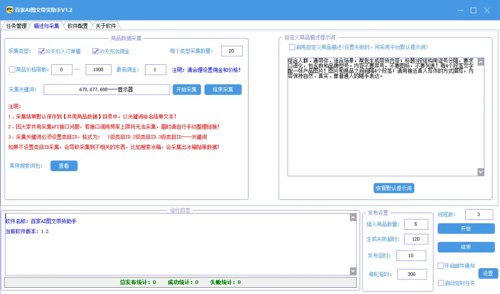500x294 pixels.
Task: Enable the 开启邮件通知 checkbox
Action: pyautogui.click(x=441, y=266)
